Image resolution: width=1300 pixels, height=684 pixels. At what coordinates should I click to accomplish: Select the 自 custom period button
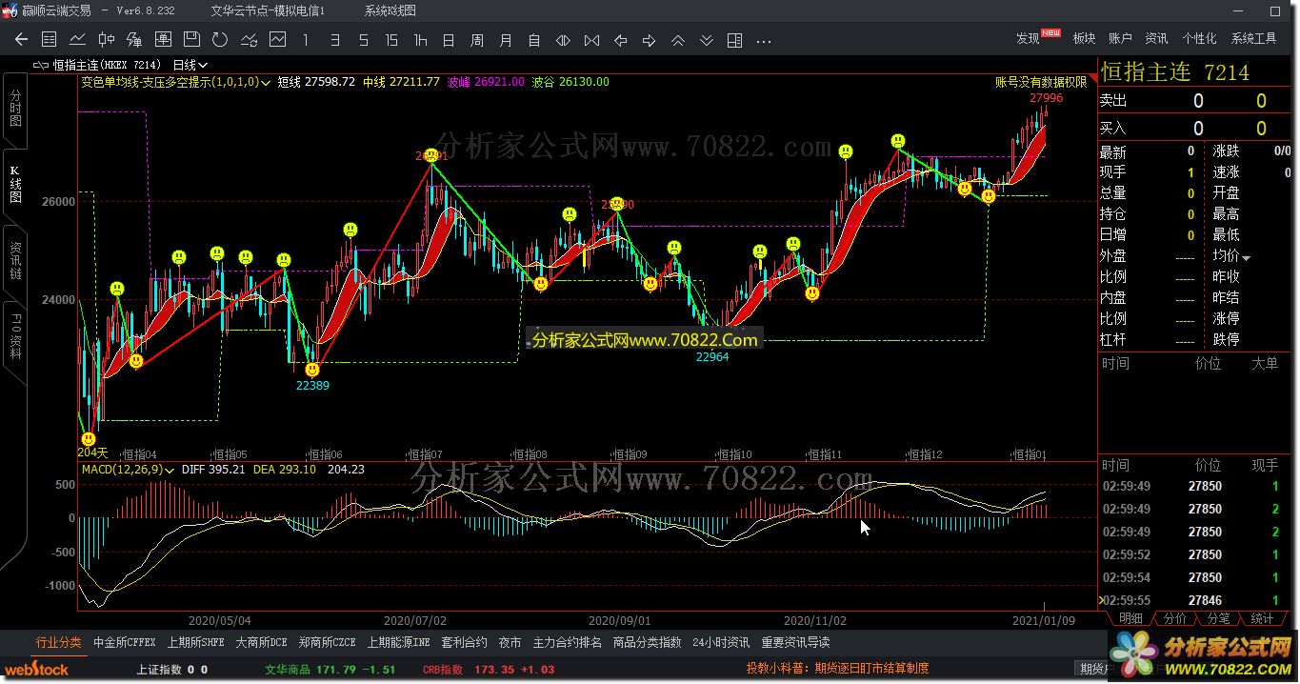[x=534, y=40]
